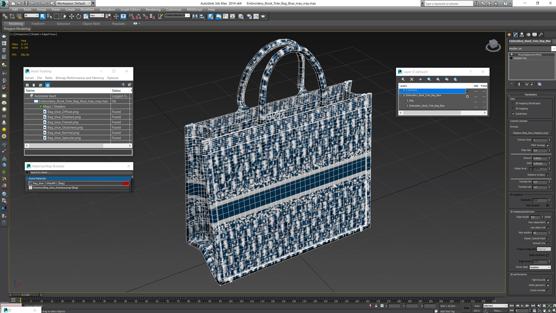Open the Display command panel tab
The height and width of the screenshot is (313, 556).
[x=535, y=34]
